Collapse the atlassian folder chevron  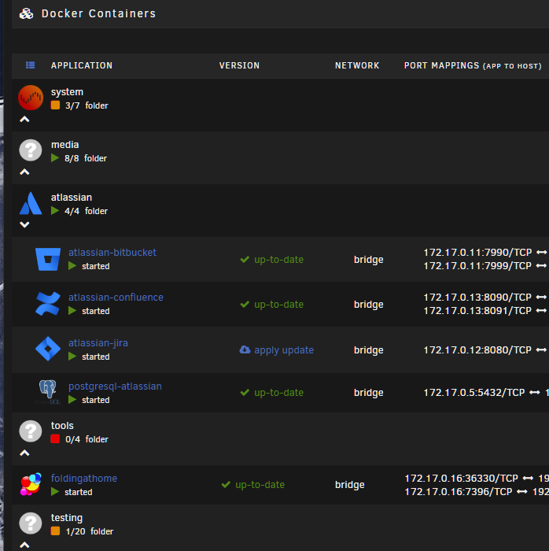tap(24, 224)
